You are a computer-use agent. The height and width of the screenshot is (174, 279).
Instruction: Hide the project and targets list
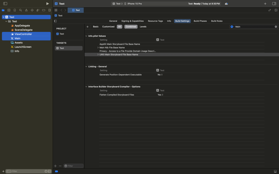[x=56, y=21]
